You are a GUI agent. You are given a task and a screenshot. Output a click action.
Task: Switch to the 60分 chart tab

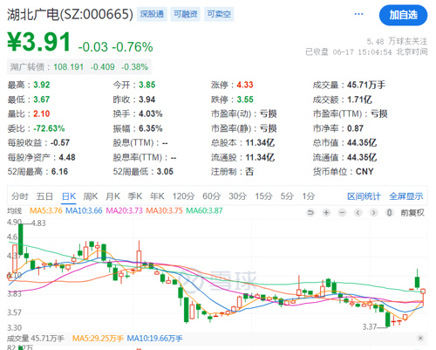212,196
